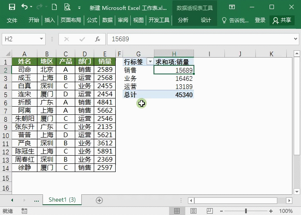Click the Cancel X icon in formula bar
This screenshot has width=301, height=215.
(x=67, y=39)
